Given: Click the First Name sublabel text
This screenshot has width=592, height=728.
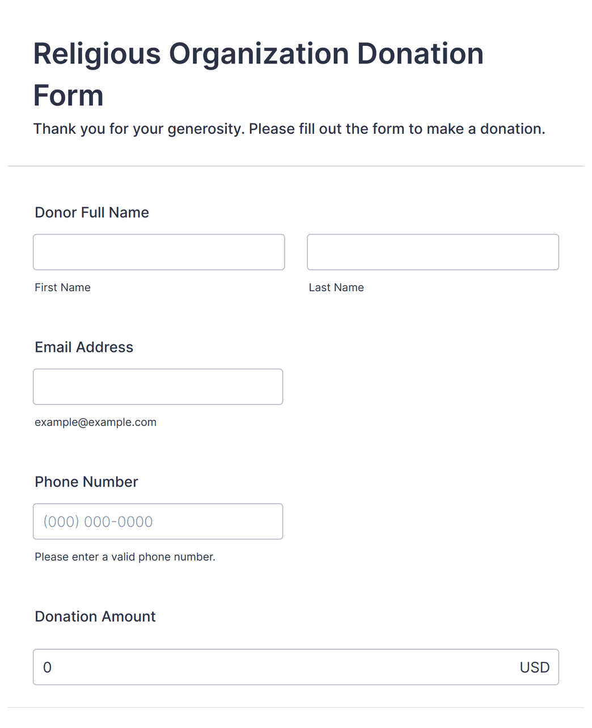Looking at the screenshot, I should click(x=62, y=287).
